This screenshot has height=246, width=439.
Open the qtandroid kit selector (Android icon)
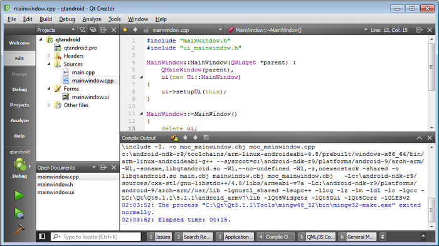point(19,165)
